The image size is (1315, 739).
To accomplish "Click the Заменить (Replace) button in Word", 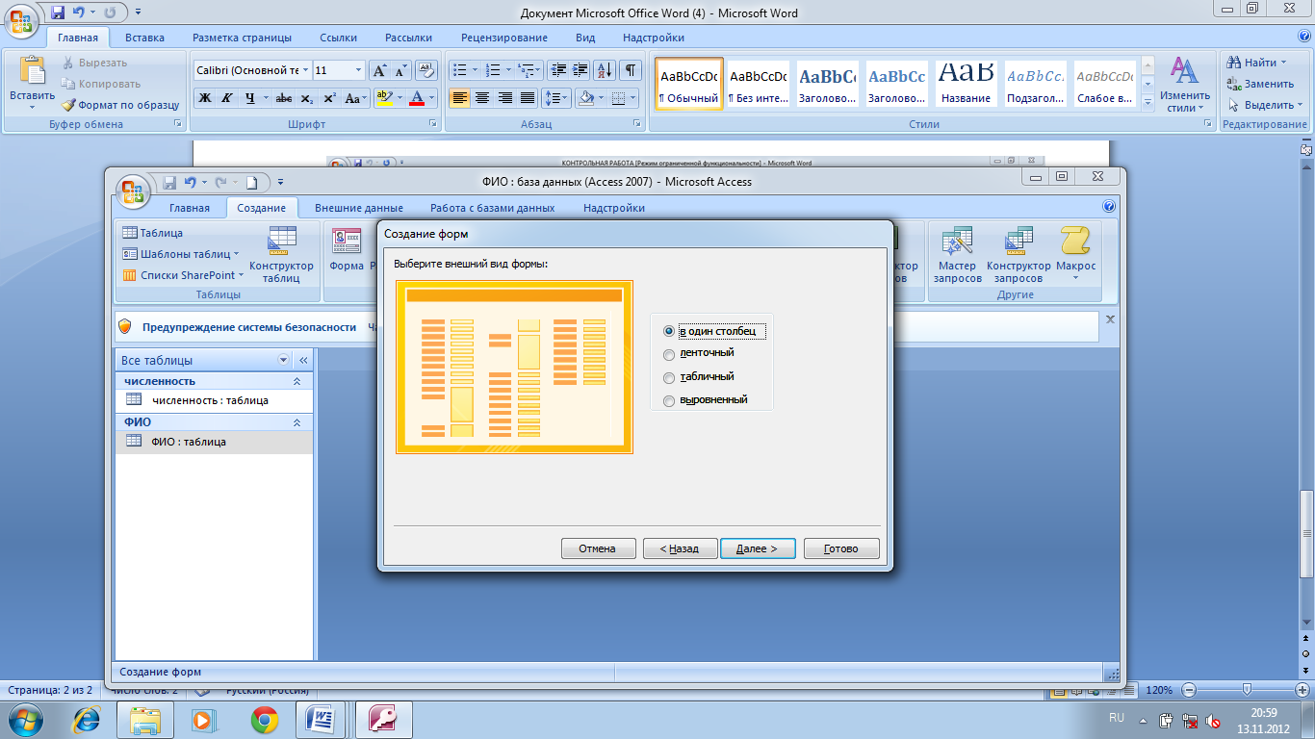I will coord(1261,84).
